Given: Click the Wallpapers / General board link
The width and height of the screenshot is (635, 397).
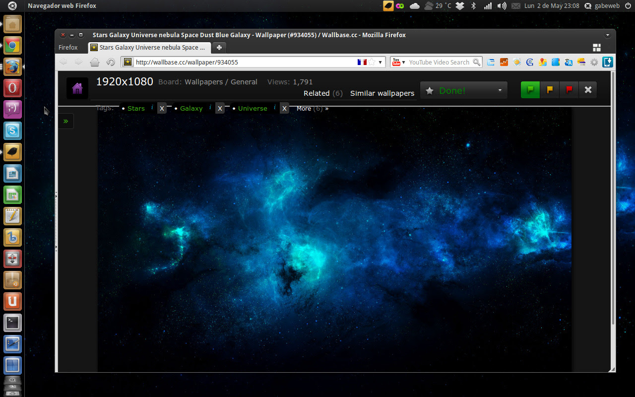Looking at the screenshot, I should click(221, 82).
